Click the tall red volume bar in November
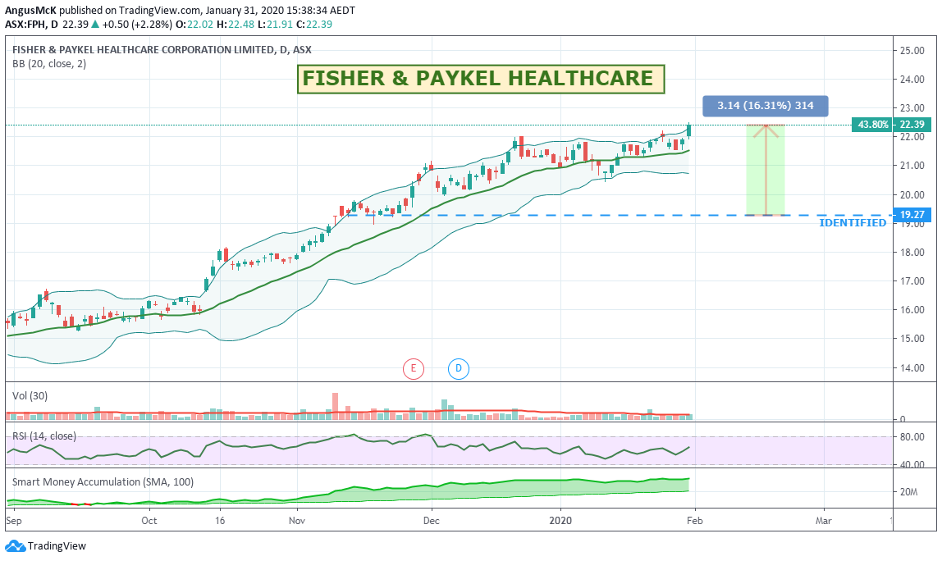942x561 pixels. click(336, 406)
